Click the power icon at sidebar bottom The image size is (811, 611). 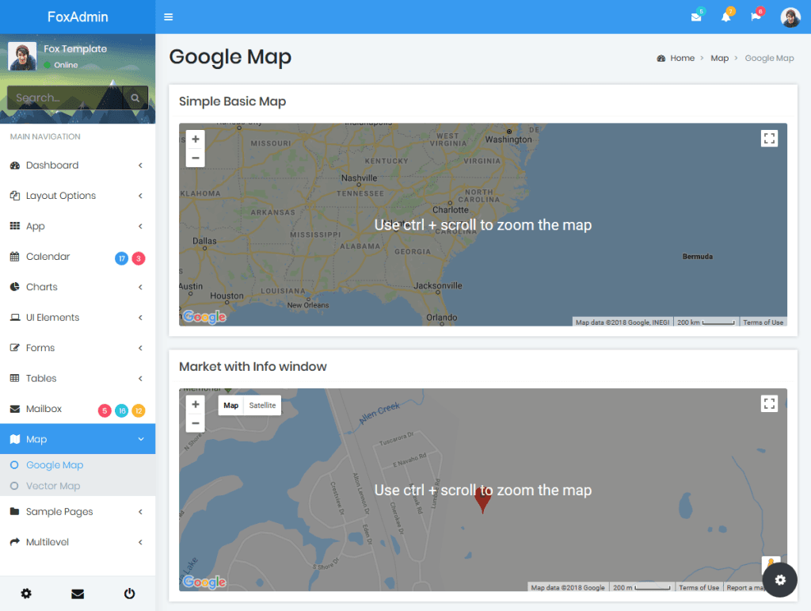pyautogui.click(x=129, y=594)
